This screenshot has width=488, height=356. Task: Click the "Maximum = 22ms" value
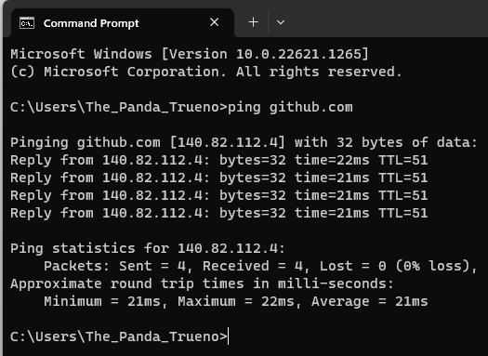coord(236,301)
